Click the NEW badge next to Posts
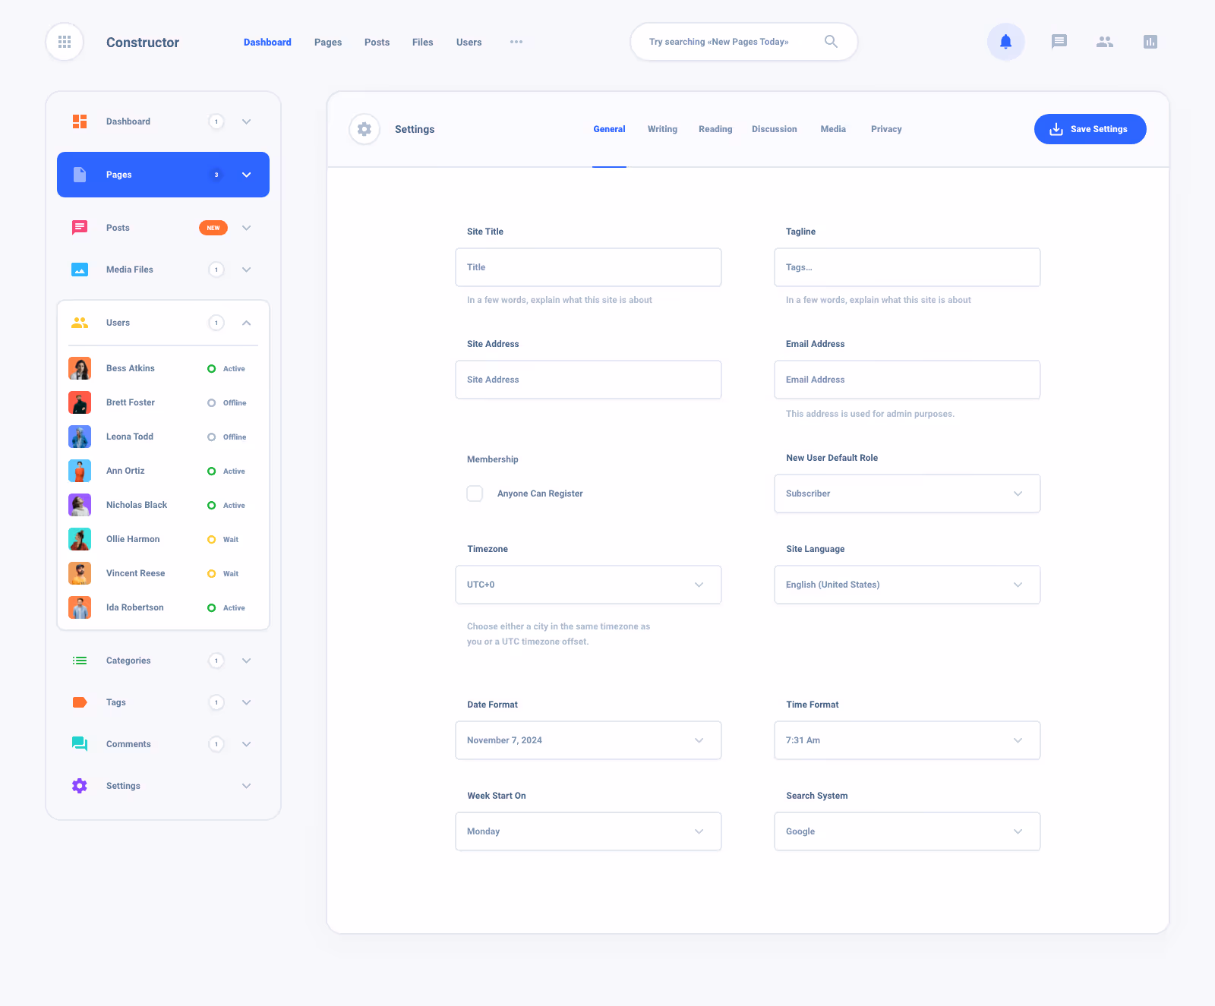 (x=213, y=227)
